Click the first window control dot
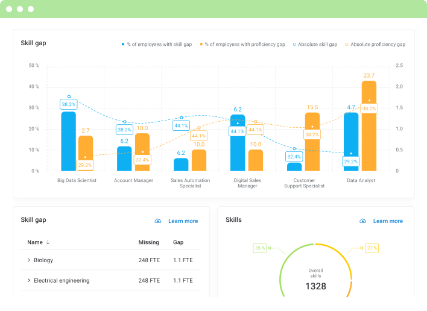Screen dimensions: 427x311 point(9,9)
